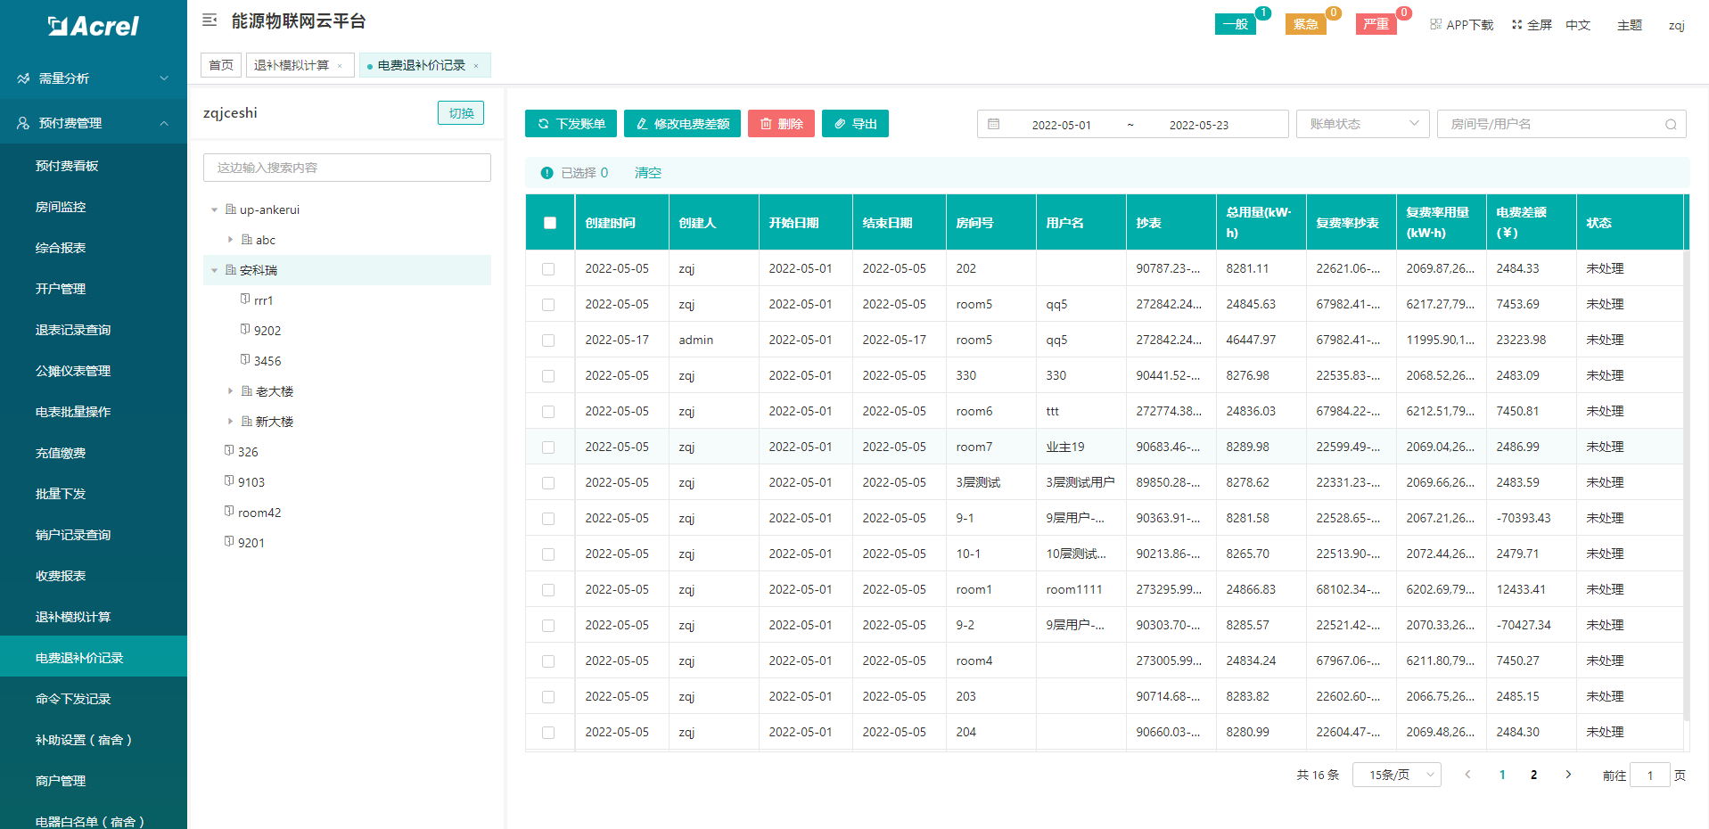Click the 预付费管理 user icon
Image resolution: width=1709 pixels, height=829 pixels.
pyautogui.click(x=23, y=123)
